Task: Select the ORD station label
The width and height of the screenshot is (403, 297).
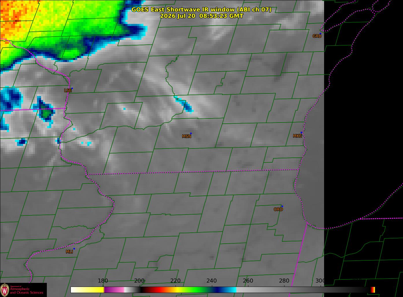Action: pyautogui.click(x=278, y=209)
